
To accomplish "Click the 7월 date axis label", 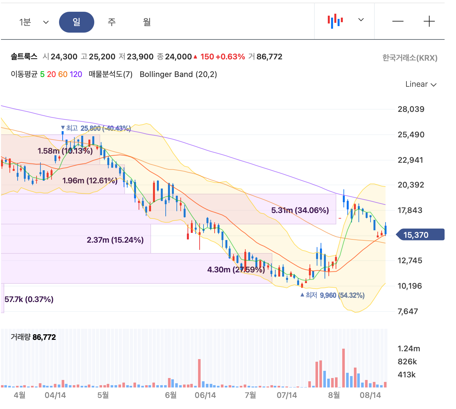I will tap(251, 395).
